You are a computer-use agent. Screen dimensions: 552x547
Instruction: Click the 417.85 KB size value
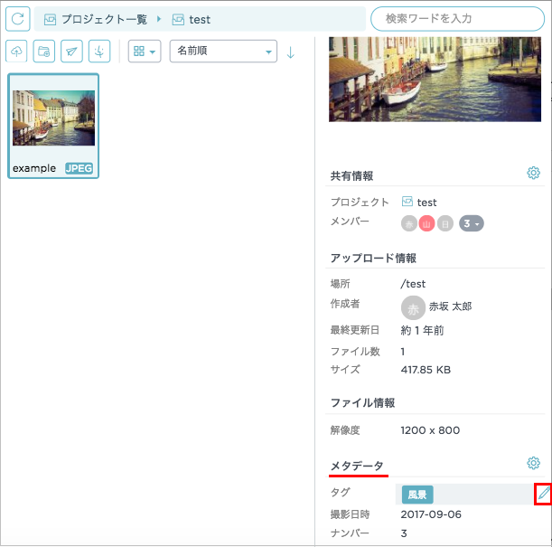click(x=426, y=370)
